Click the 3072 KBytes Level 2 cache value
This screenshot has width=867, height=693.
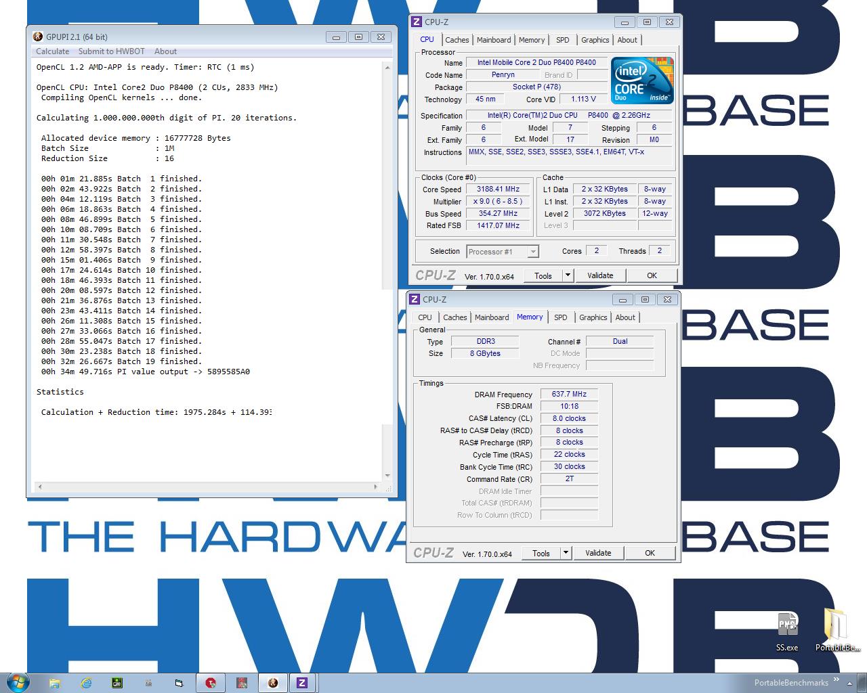point(605,214)
